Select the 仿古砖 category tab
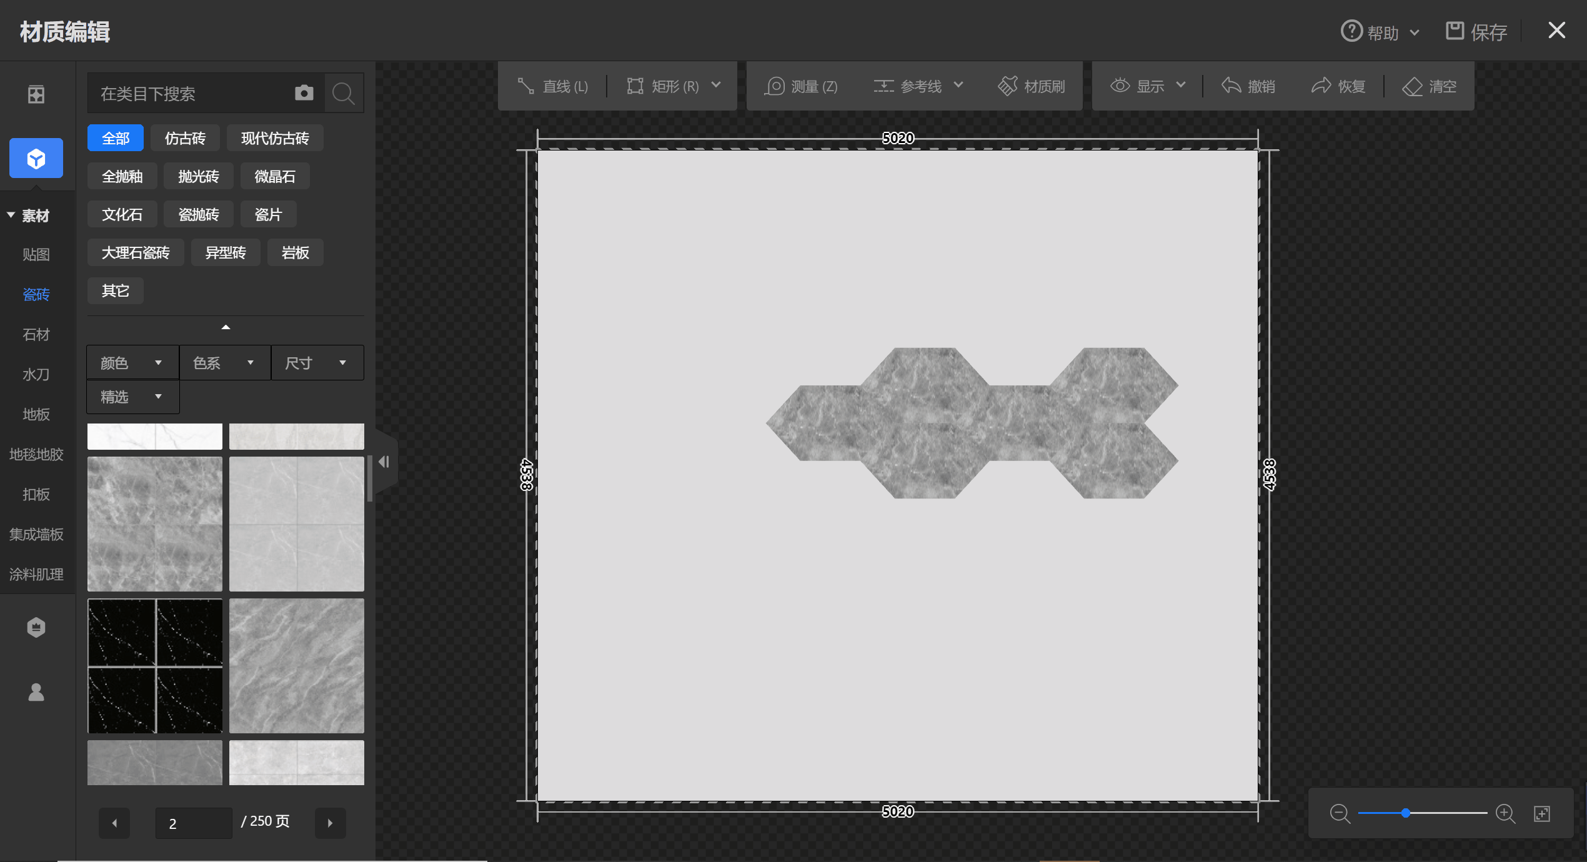 coord(185,138)
